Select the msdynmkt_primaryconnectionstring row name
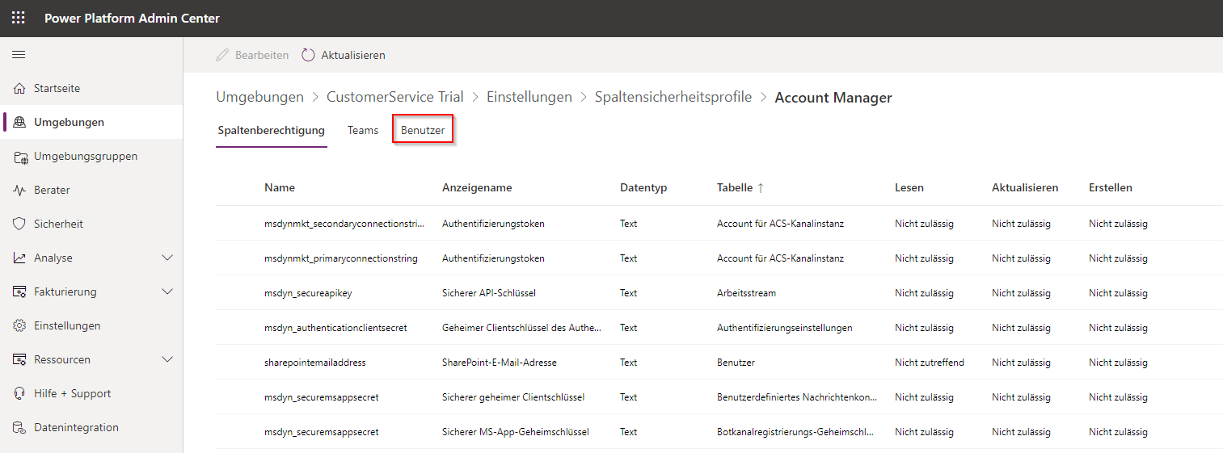1223x453 pixels. [x=341, y=258]
